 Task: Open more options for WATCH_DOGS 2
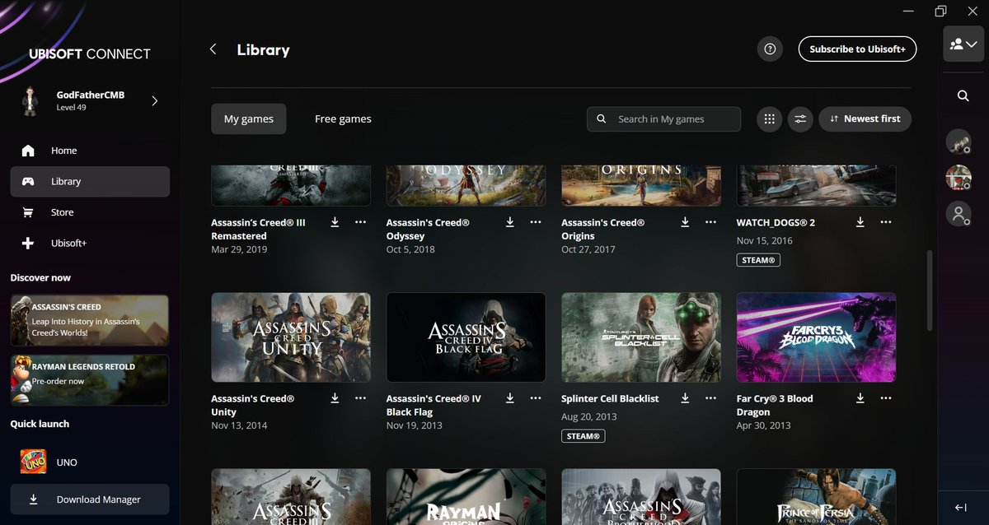pos(885,222)
